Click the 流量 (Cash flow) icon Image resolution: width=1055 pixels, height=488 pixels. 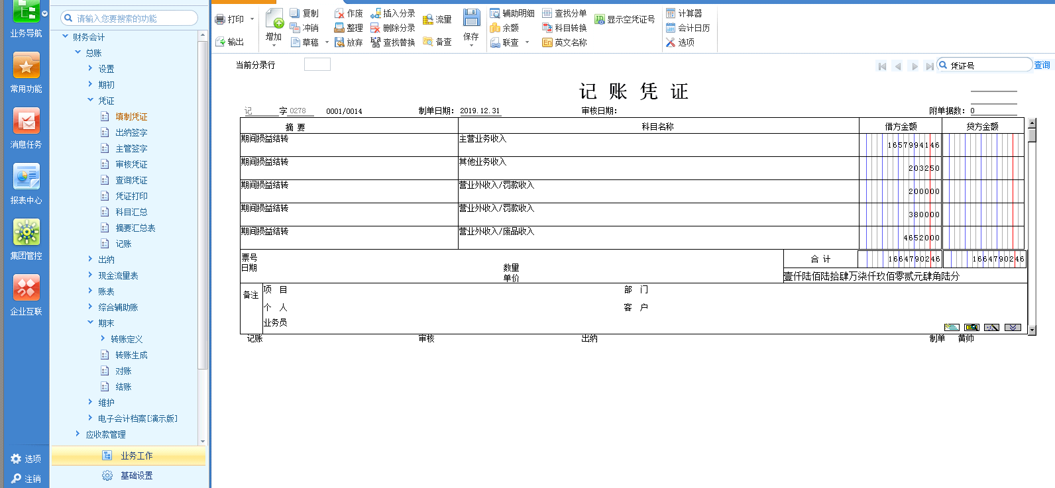pyautogui.click(x=428, y=20)
